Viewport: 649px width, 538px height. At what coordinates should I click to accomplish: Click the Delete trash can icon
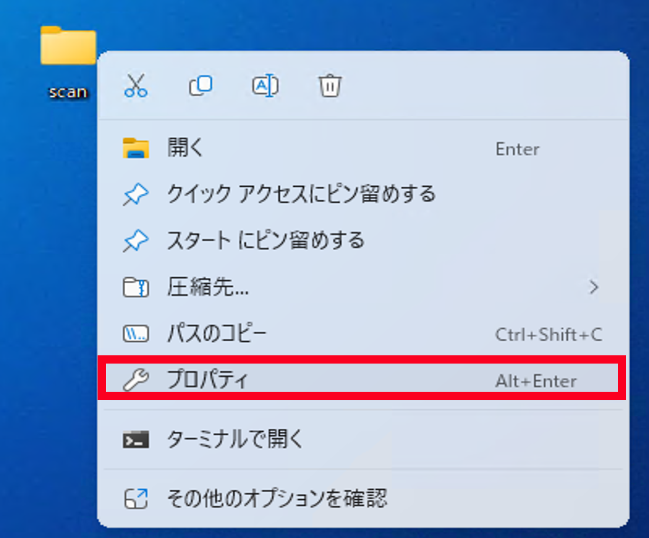click(x=330, y=86)
